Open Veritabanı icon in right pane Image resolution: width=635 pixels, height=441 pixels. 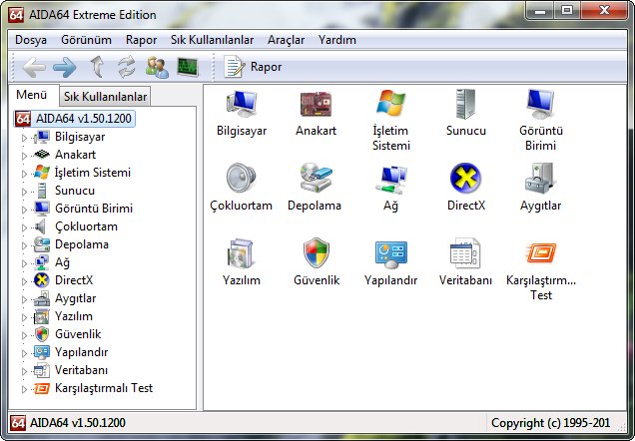[x=465, y=252]
